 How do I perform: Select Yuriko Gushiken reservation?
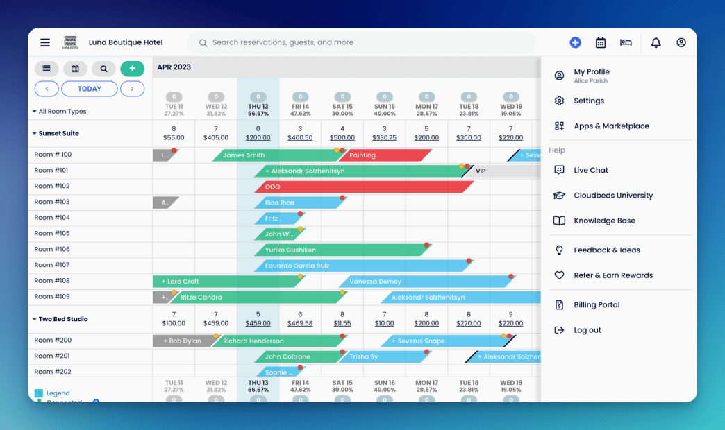point(342,250)
